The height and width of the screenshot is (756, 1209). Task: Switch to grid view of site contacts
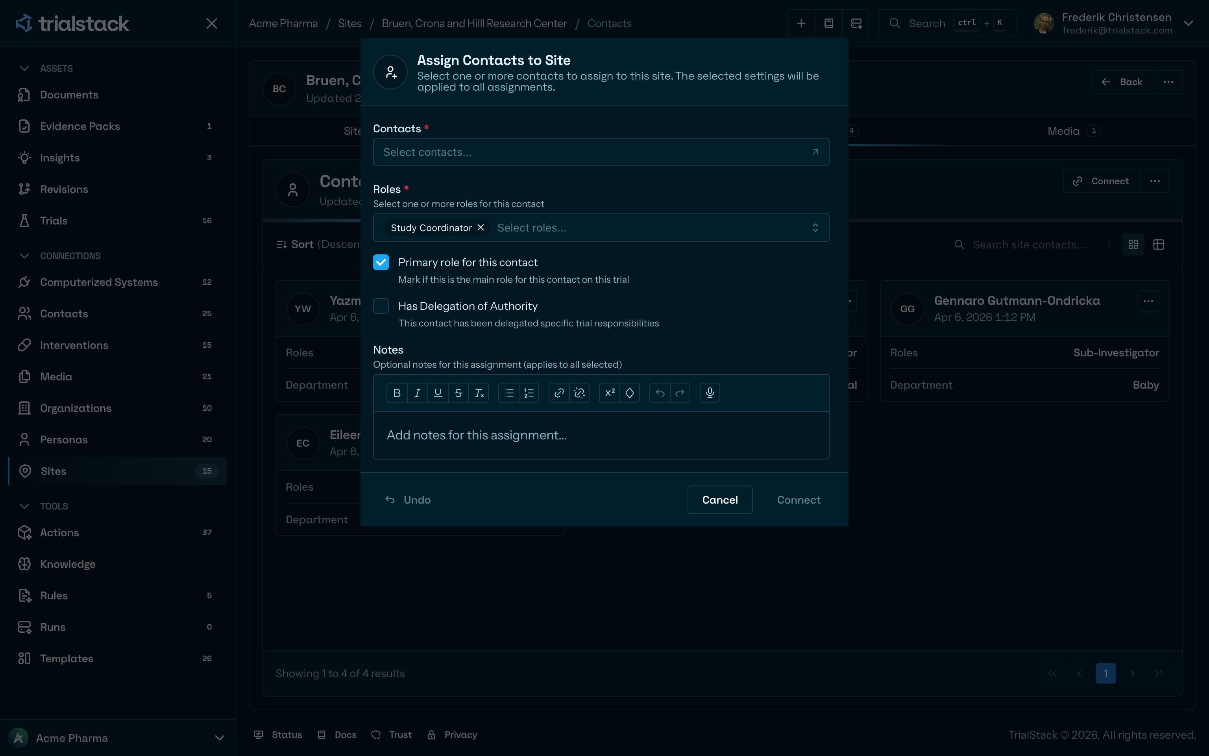click(x=1133, y=245)
